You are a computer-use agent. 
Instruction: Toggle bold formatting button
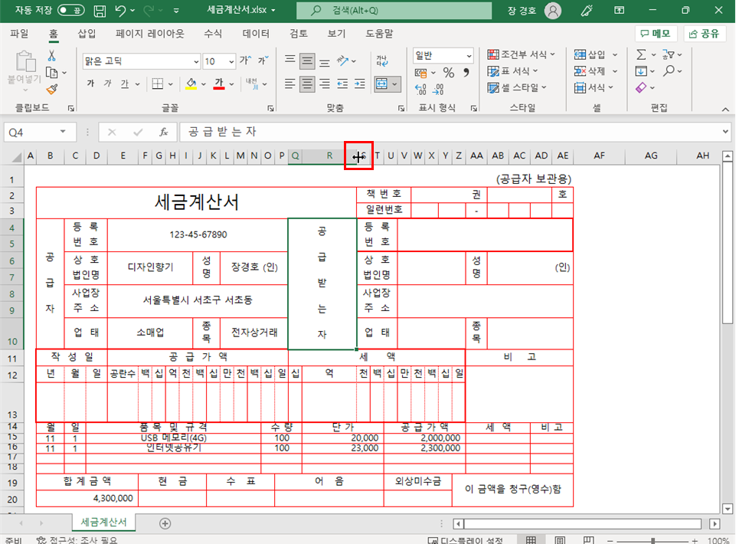(90, 84)
